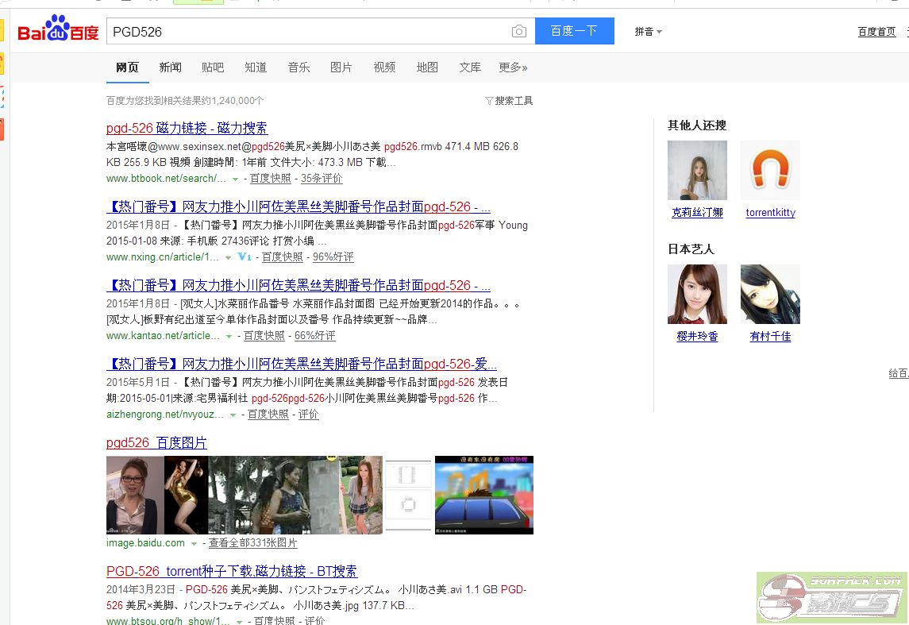Expand the arrow next to www.kantao.net URL
This screenshot has width=909, height=625.
click(x=229, y=336)
